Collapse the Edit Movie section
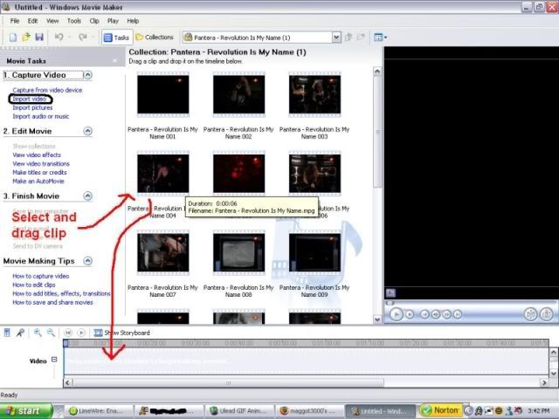Screen dimensions: 559x419 click(x=87, y=131)
